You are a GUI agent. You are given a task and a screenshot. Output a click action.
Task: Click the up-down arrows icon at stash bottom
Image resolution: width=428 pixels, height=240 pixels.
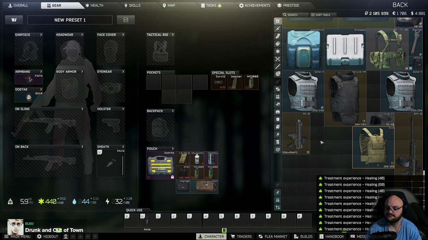click(278, 207)
